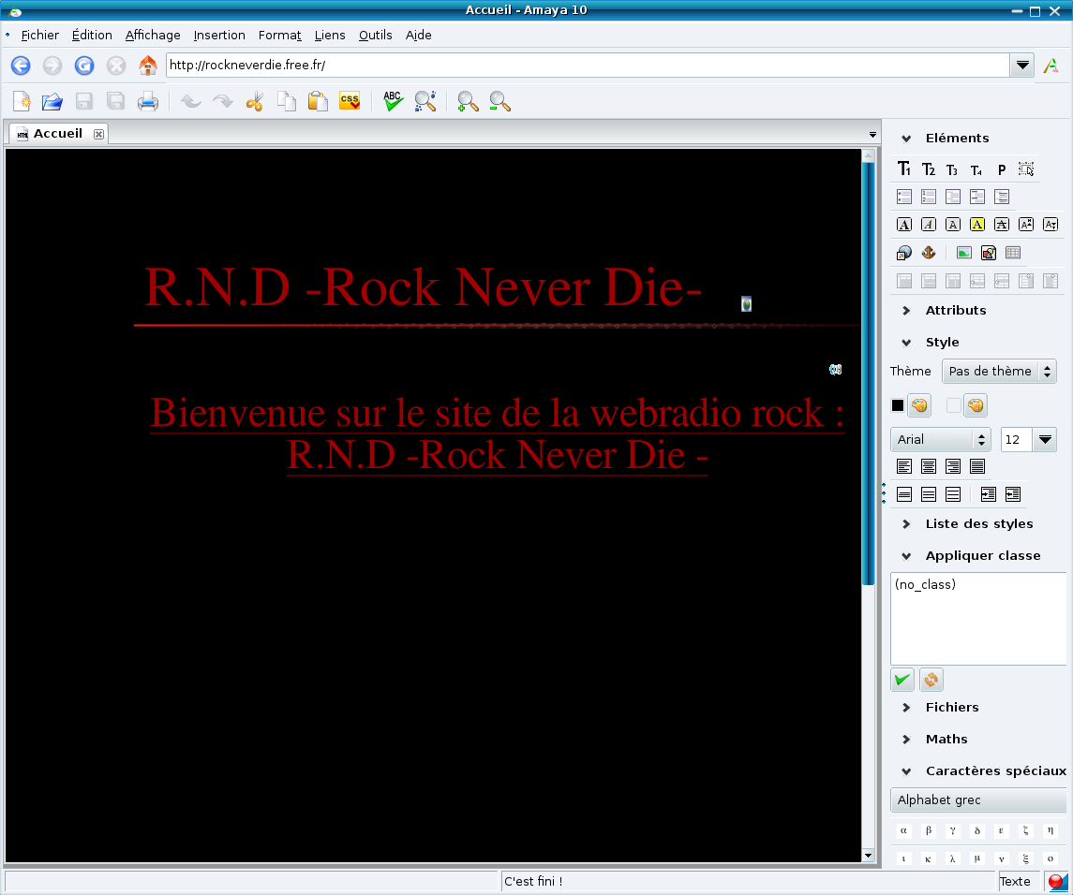The height and width of the screenshot is (895, 1073).
Task: Create a new document
Action: (x=22, y=101)
